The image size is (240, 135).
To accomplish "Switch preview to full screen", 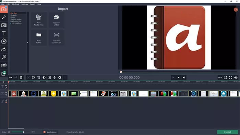I will pyautogui.click(x=230, y=77).
